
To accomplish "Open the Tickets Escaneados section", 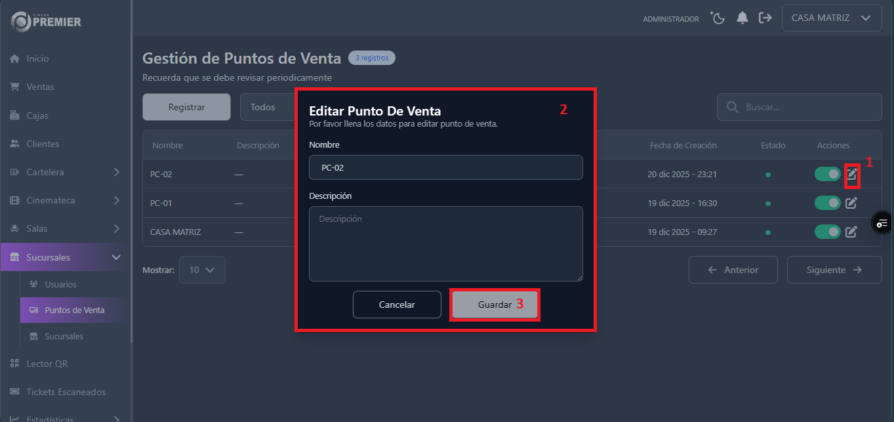I will click(x=66, y=391).
